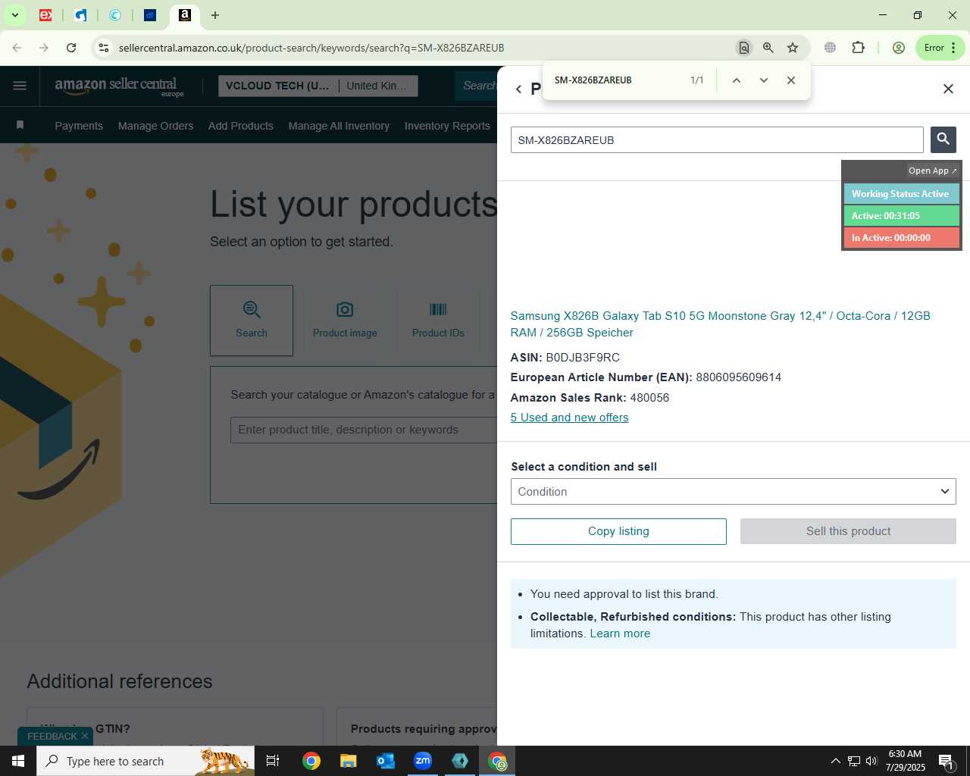Click the Error chip menu in Chrome

[x=940, y=48]
